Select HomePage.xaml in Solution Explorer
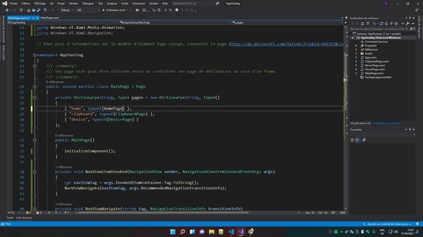The height and width of the screenshot is (237, 423). tap(375, 69)
